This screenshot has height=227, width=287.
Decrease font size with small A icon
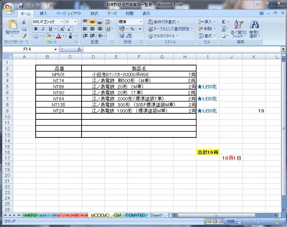coord(69,29)
